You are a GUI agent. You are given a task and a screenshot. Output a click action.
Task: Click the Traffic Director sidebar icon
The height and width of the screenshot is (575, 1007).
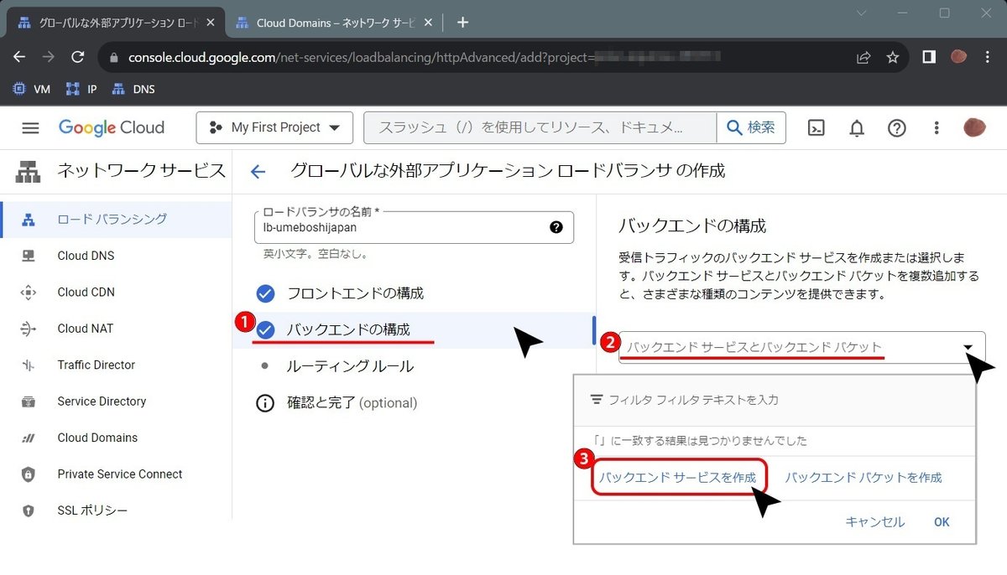[x=29, y=365]
